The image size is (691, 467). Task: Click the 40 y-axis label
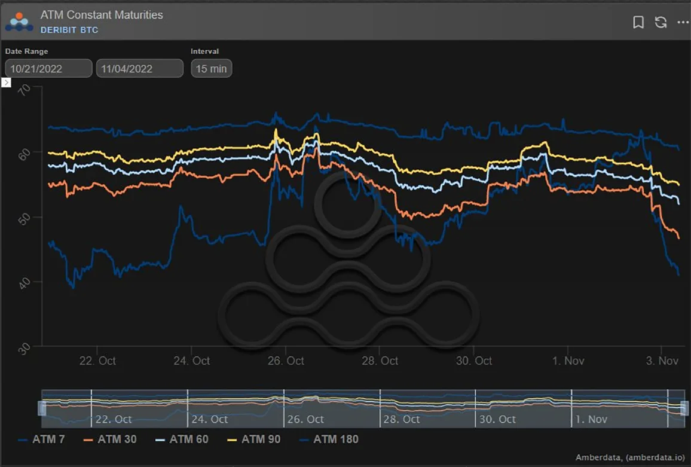[25, 283]
